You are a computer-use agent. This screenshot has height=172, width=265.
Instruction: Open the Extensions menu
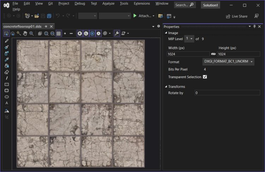[142, 4]
